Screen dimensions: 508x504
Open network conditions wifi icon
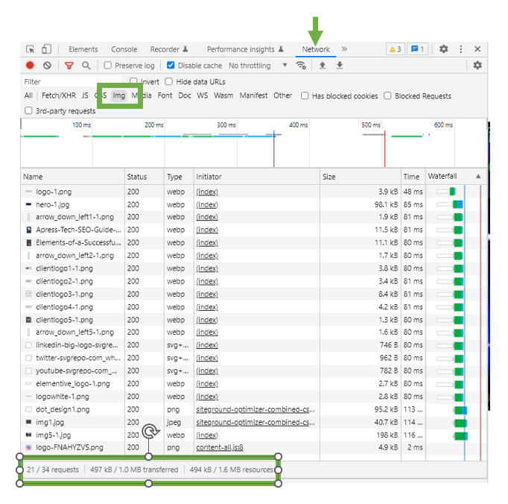pyautogui.click(x=301, y=66)
